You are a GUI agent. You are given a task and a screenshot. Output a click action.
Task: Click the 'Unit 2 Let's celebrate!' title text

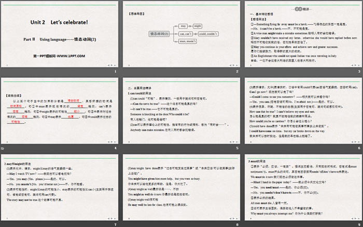coord(59,22)
